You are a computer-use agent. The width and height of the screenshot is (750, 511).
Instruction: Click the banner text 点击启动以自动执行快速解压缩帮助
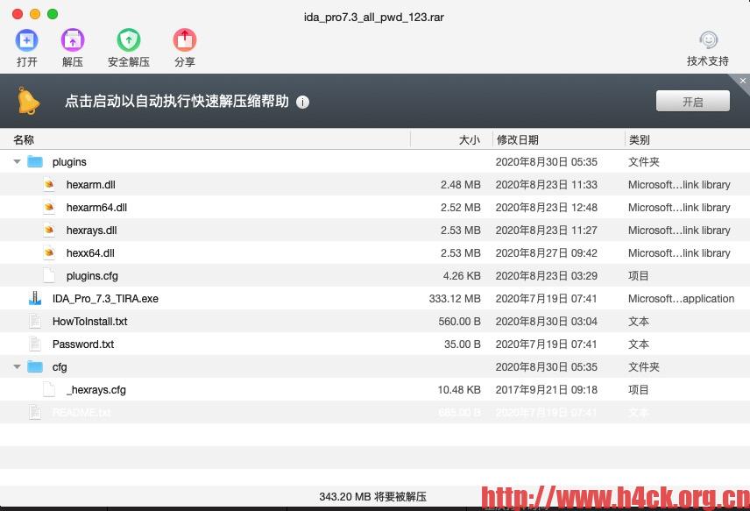[x=177, y=102]
